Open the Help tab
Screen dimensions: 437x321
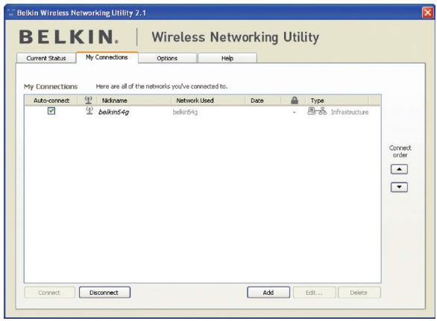tap(227, 58)
